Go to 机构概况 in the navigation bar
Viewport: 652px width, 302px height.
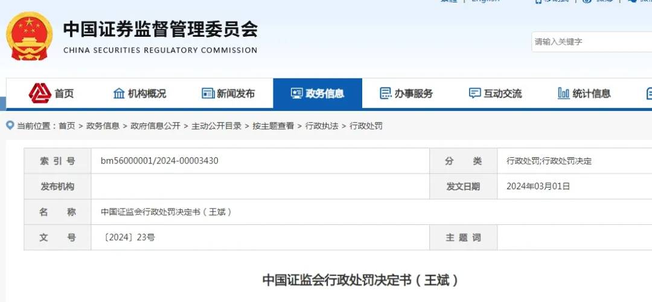[140, 93]
